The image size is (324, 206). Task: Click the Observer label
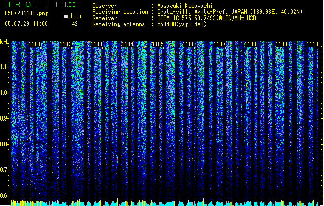(x=105, y=6)
